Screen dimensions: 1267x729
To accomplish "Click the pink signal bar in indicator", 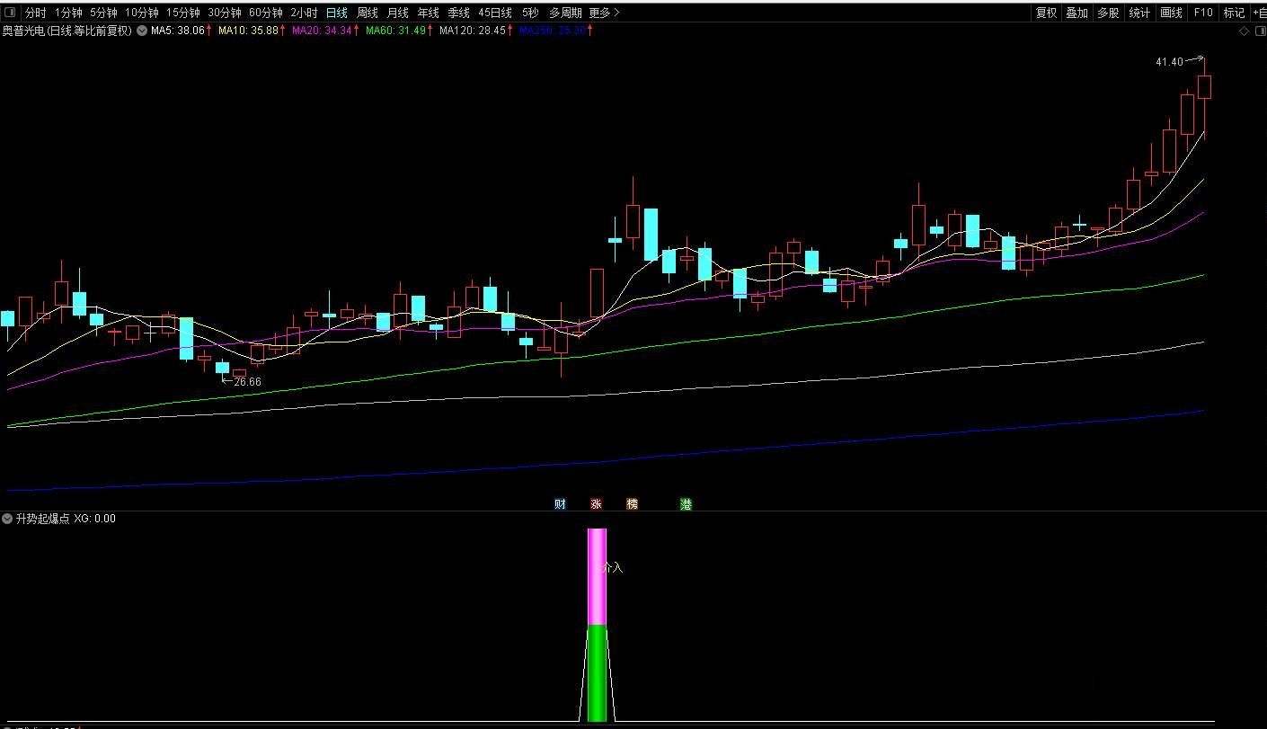I will point(597,576).
